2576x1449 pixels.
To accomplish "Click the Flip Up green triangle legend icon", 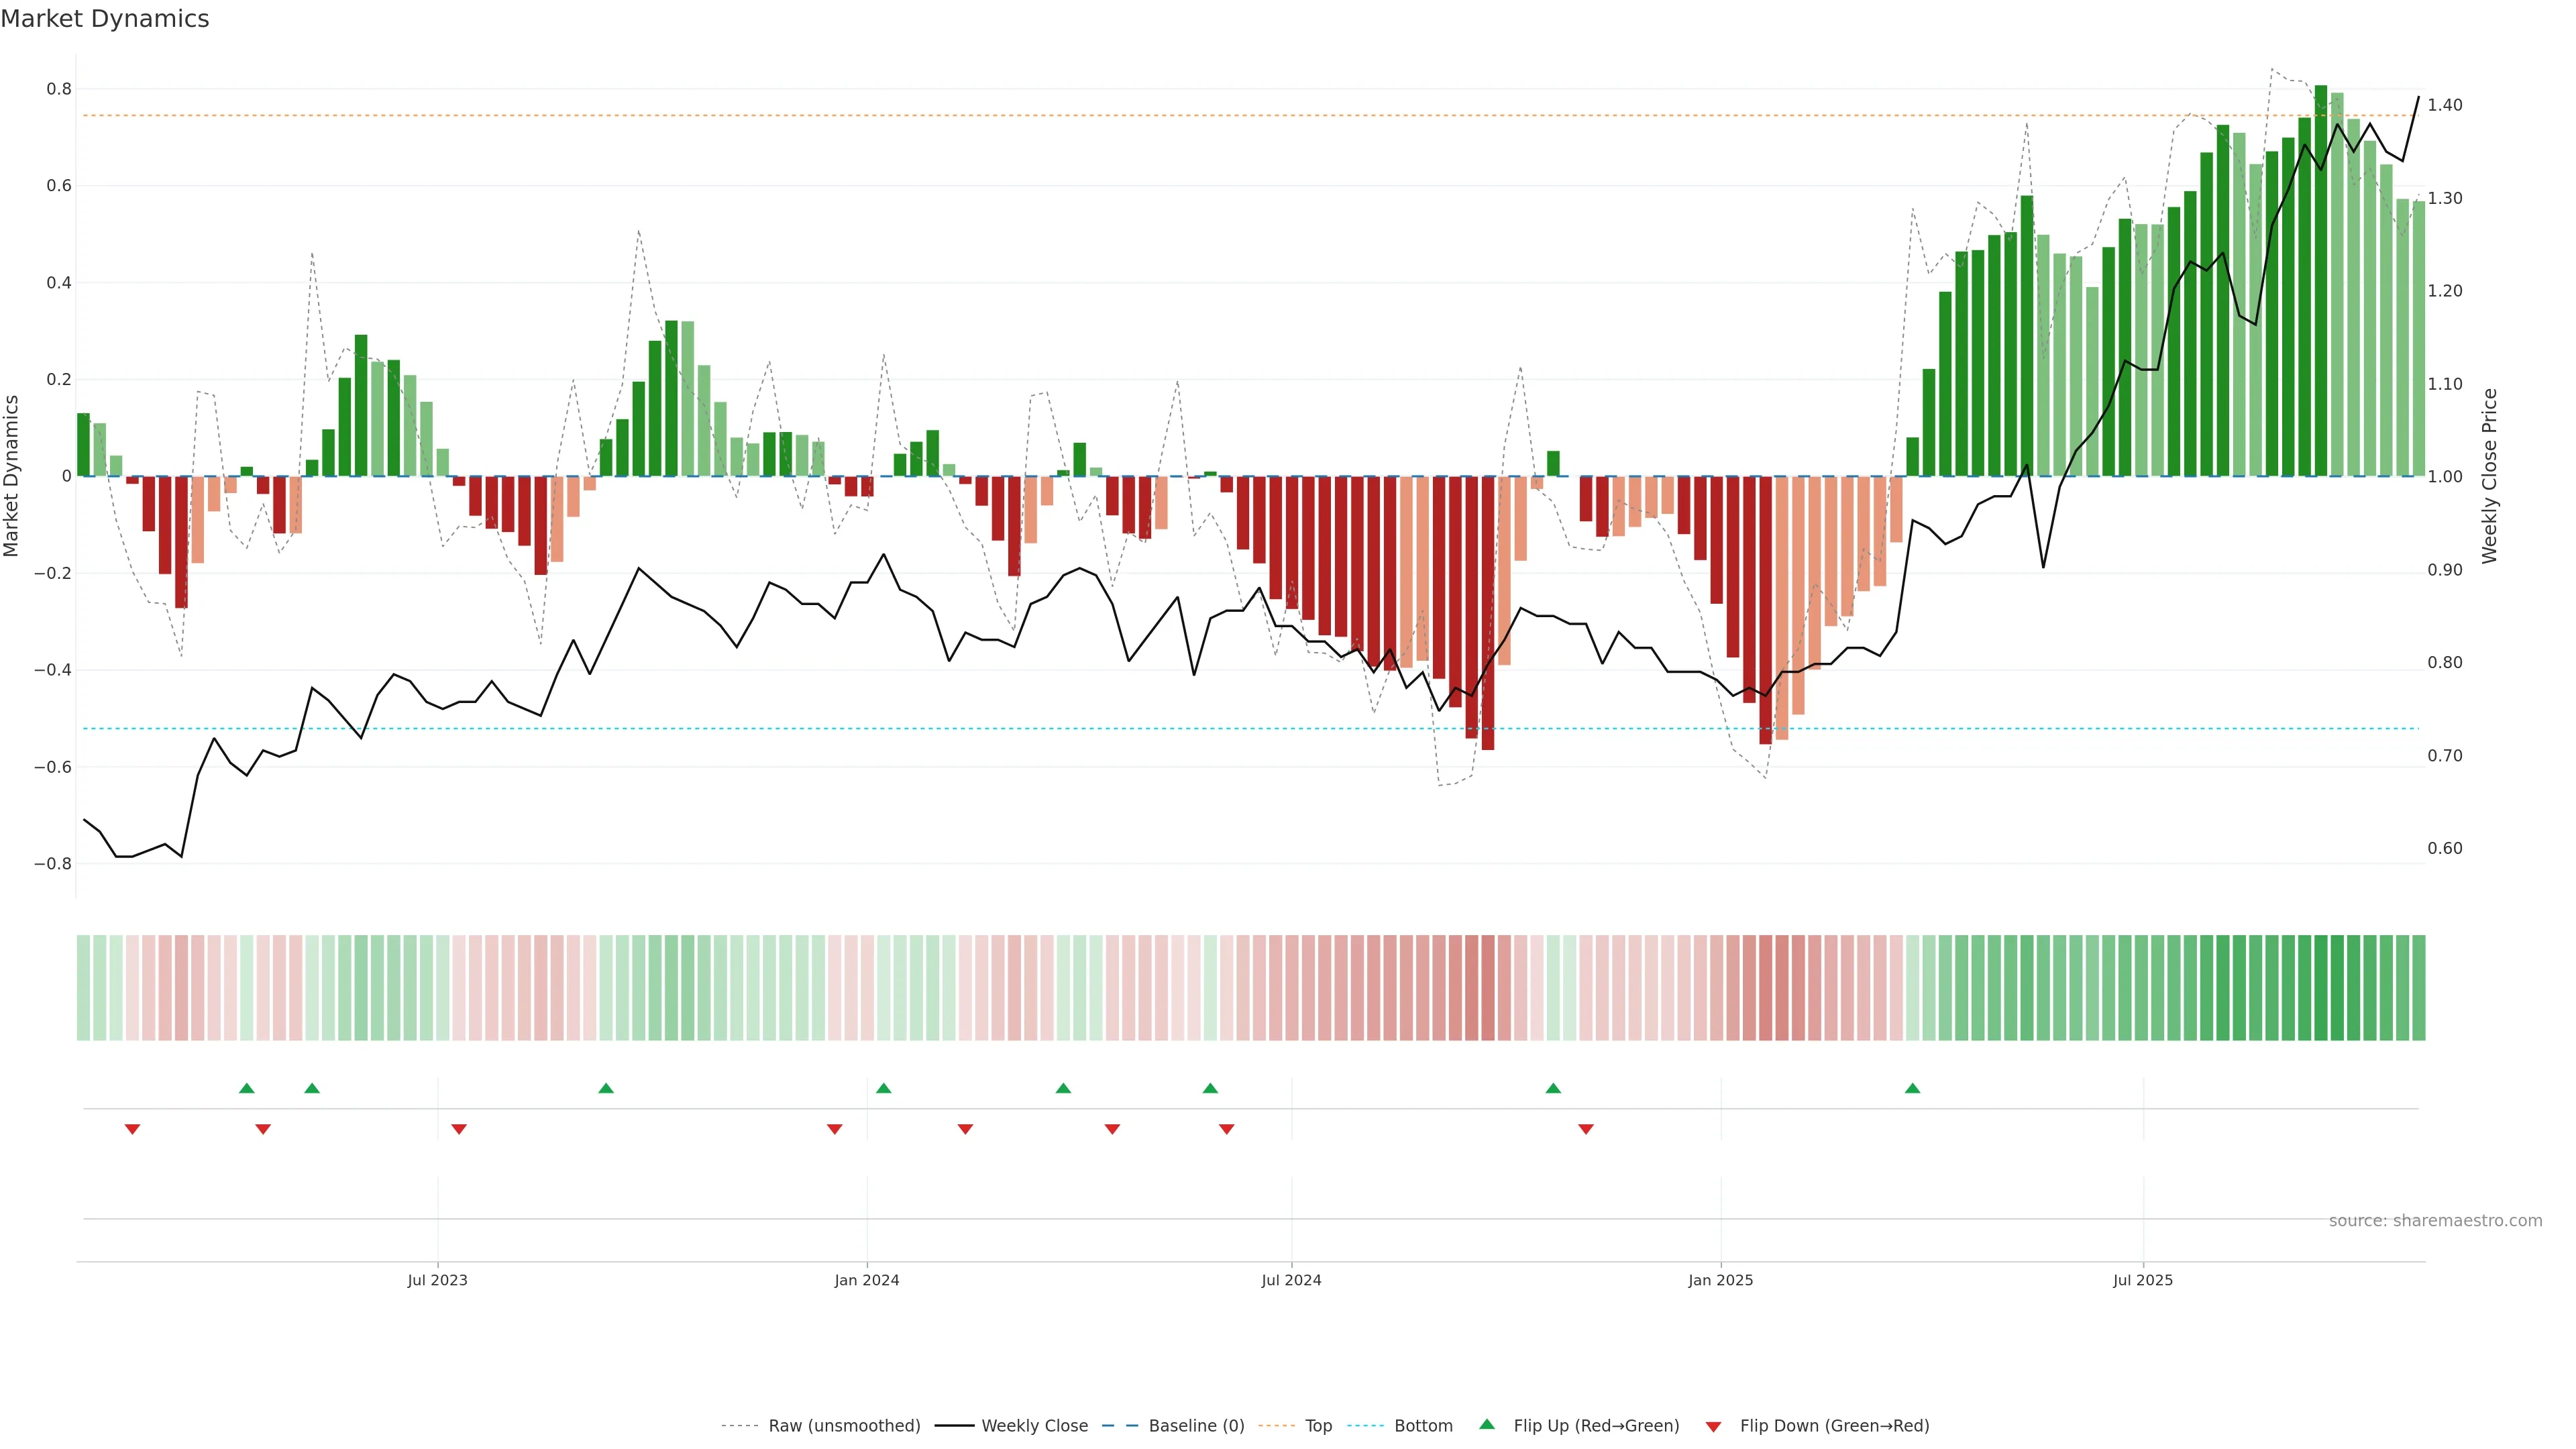I will click(1486, 1424).
